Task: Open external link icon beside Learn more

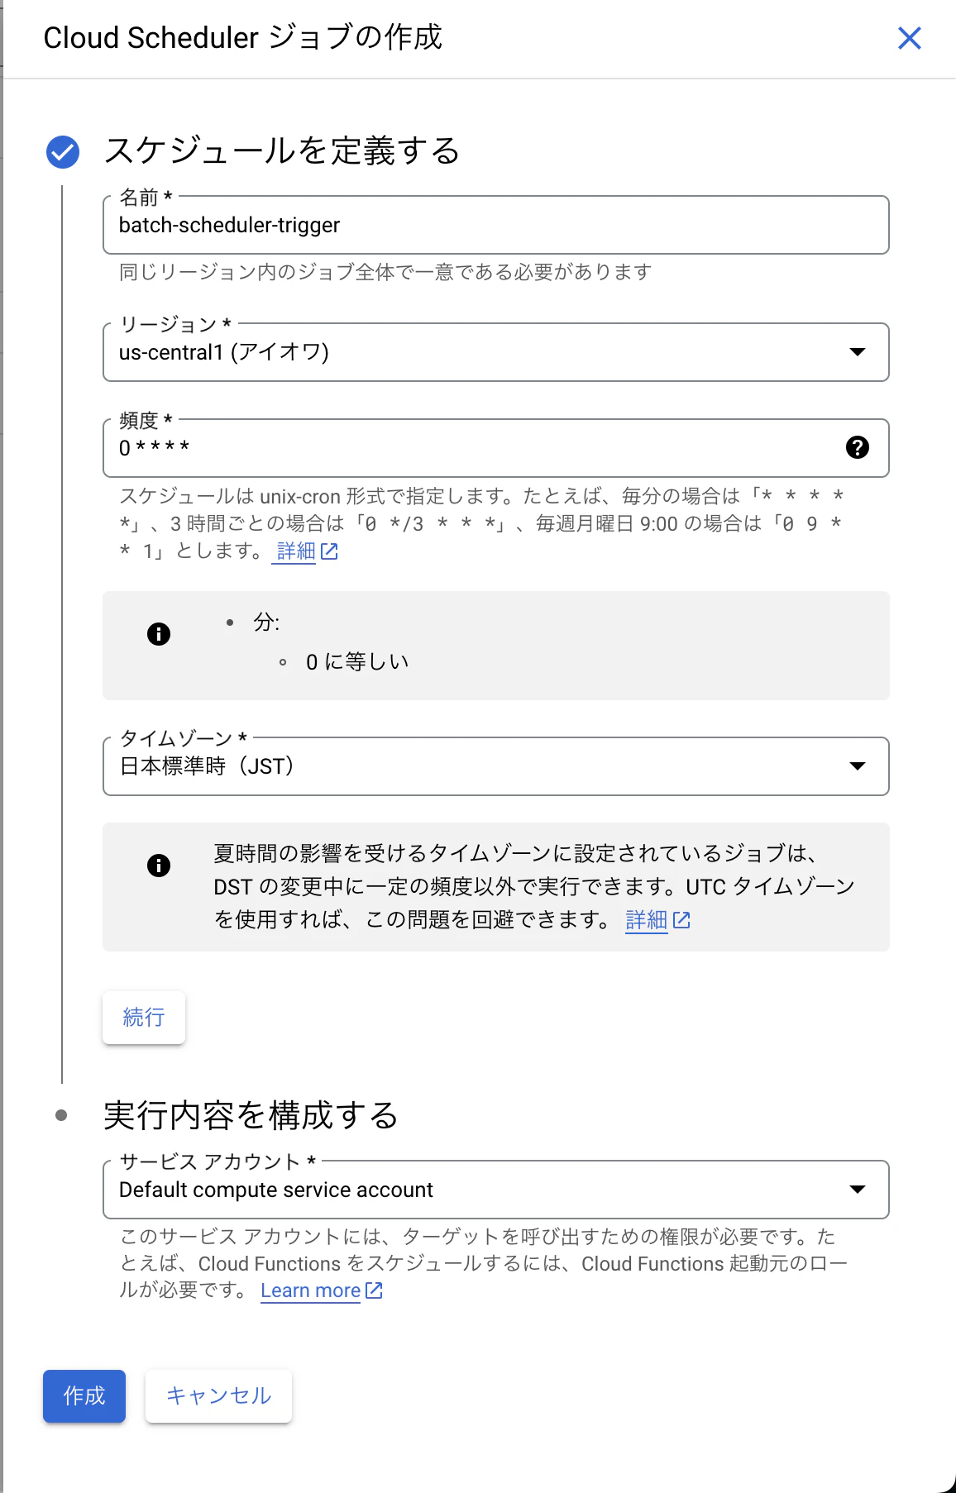Action: point(374,1290)
